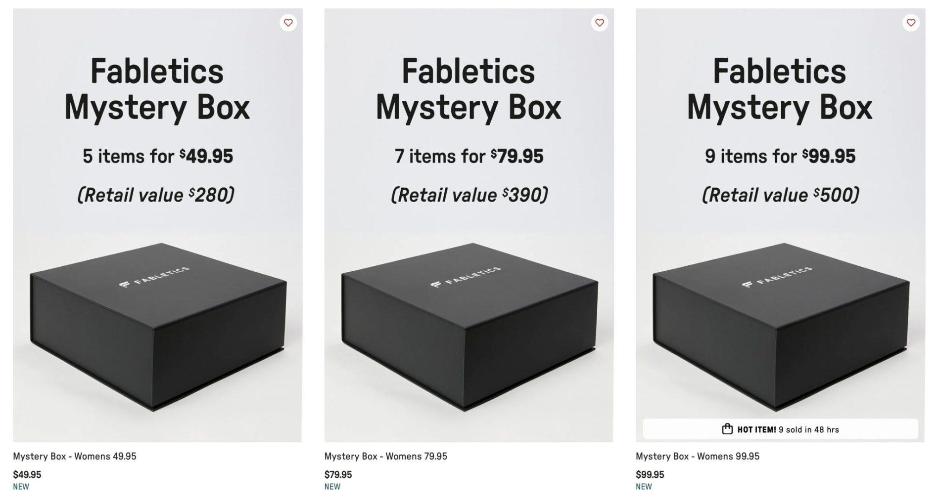This screenshot has height=499, width=940.
Task: Click the '5 items for $49.95' text
Action: click(158, 157)
